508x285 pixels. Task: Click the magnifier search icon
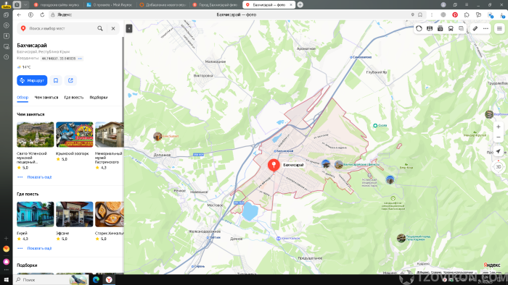click(x=100, y=28)
